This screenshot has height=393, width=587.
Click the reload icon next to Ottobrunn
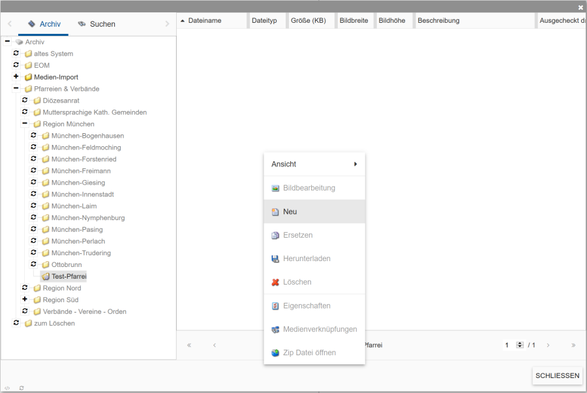33,265
